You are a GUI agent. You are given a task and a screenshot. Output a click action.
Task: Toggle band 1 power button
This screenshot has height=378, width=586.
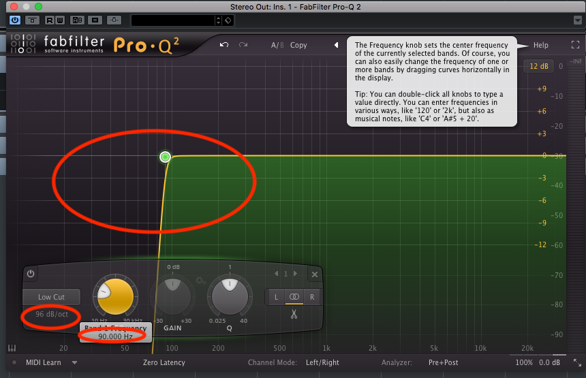[x=31, y=274]
